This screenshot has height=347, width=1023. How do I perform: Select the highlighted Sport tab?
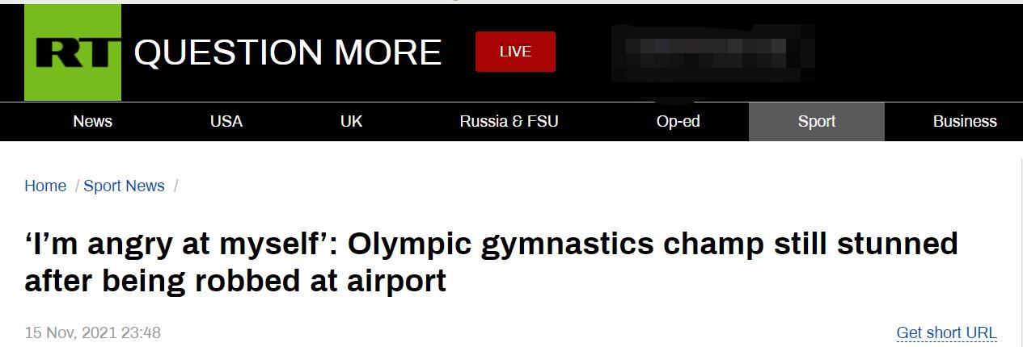(x=817, y=122)
